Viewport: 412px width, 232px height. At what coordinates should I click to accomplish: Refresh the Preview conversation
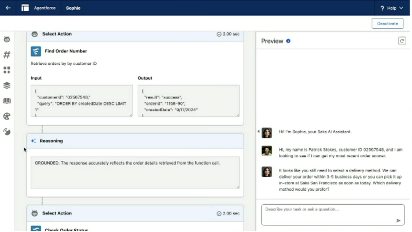coord(402,41)
